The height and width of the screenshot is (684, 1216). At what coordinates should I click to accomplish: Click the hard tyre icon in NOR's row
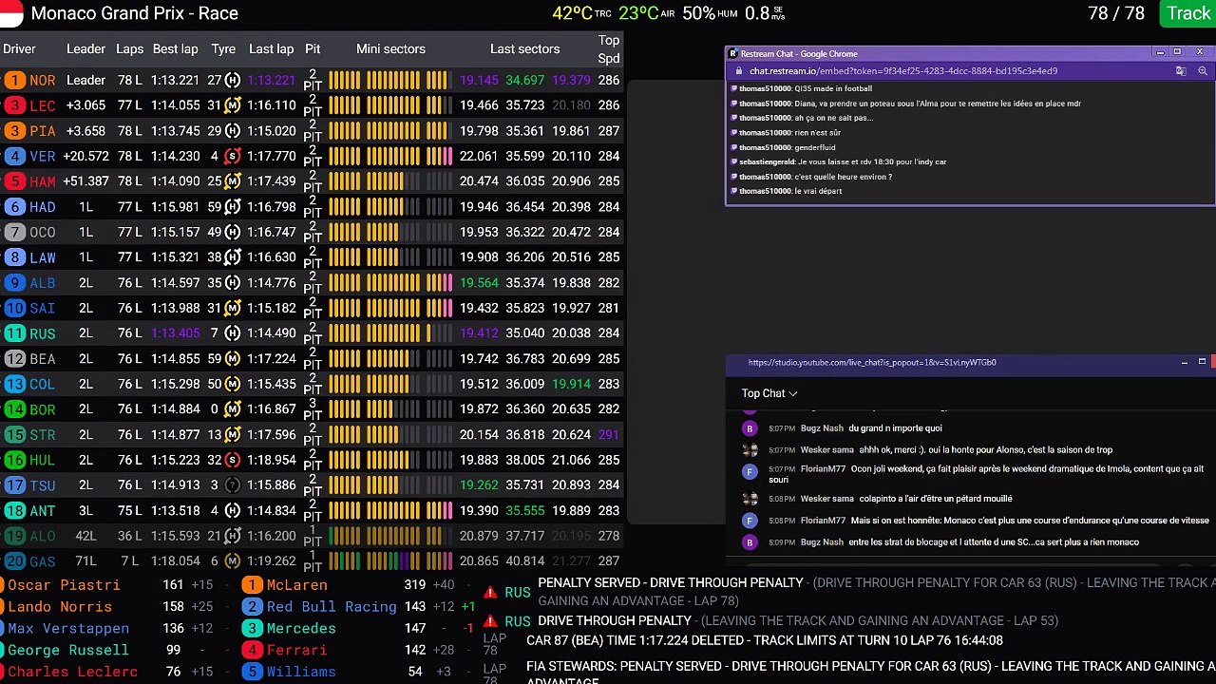point(232,80)
